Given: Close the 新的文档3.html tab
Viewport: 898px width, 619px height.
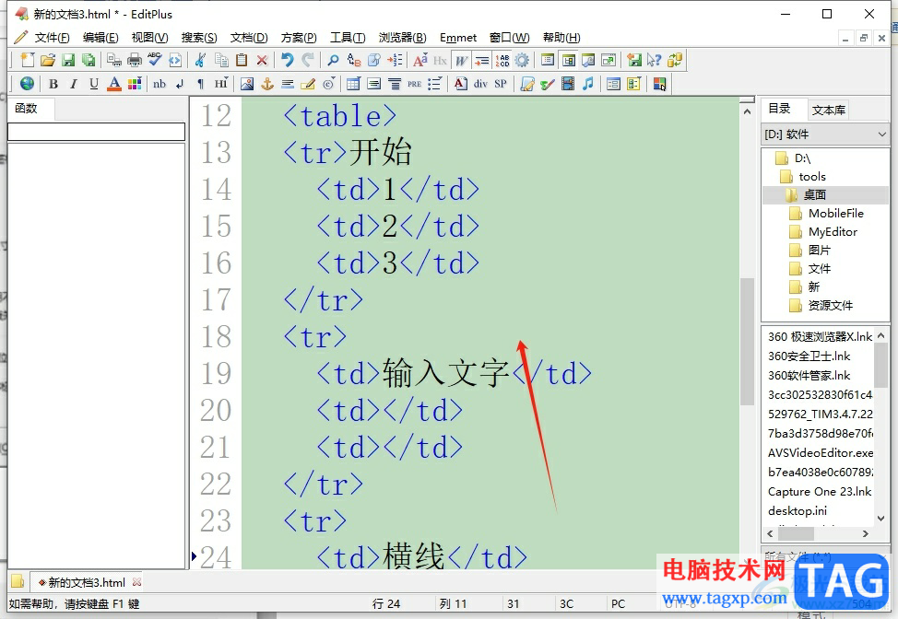Looking at the screenshot, I should [136, 582].
